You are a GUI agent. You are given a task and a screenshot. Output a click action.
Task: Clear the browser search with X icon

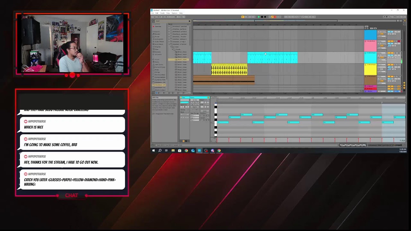pyautogui.click(x=189, y=21)
